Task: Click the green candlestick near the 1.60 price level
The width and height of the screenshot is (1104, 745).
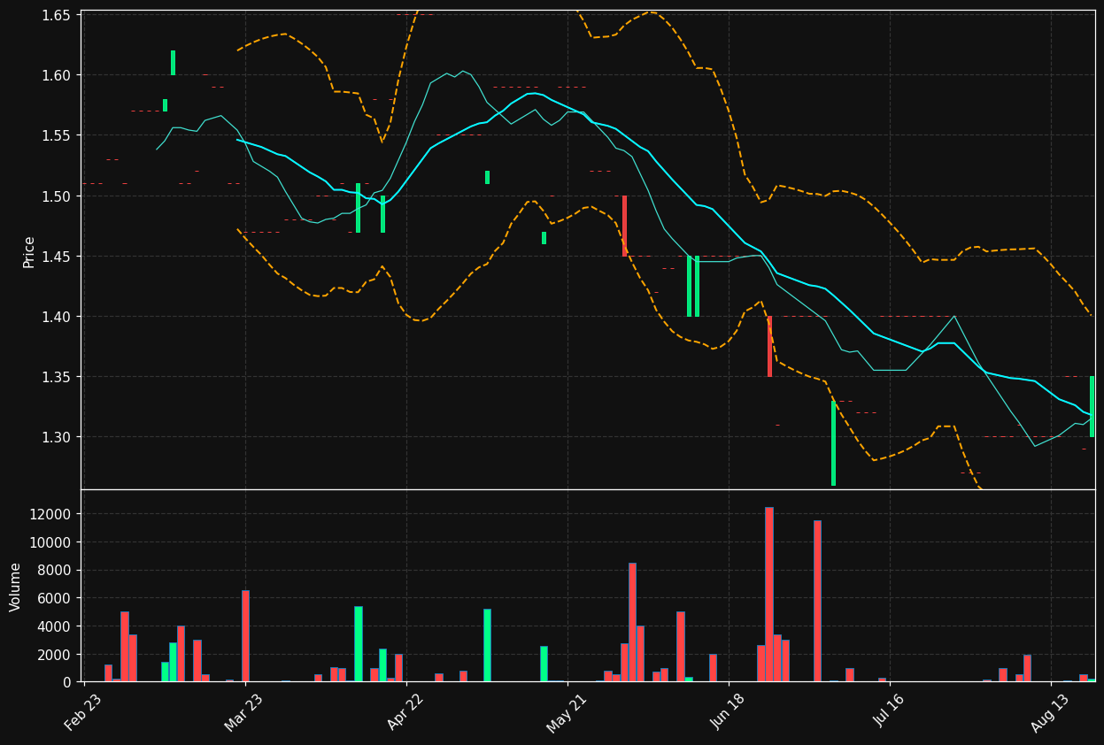Action: 173,63
